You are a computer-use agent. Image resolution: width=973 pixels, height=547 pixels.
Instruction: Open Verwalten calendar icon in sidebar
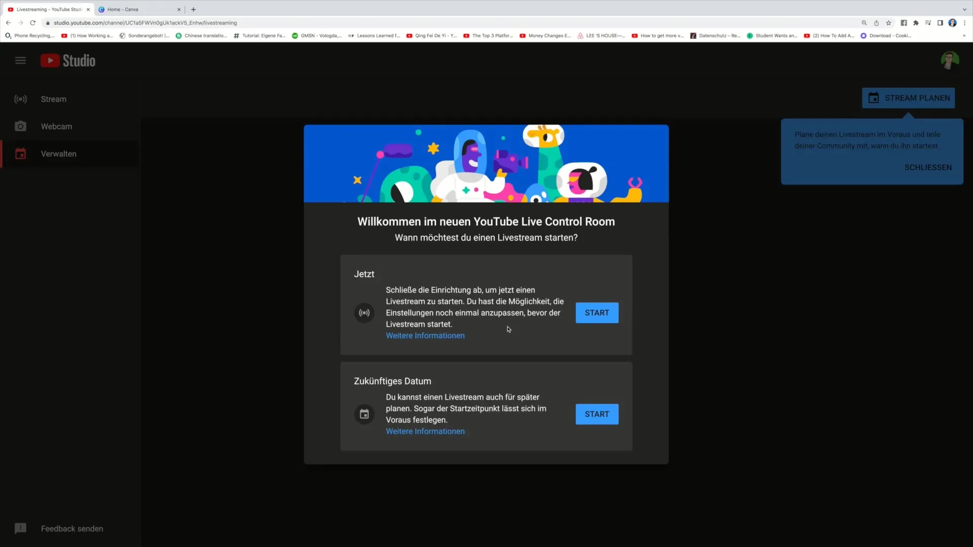pyautogui.click(x=20, y=153)
